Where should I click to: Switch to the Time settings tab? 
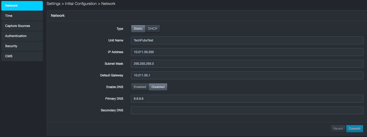pos(22,16)
